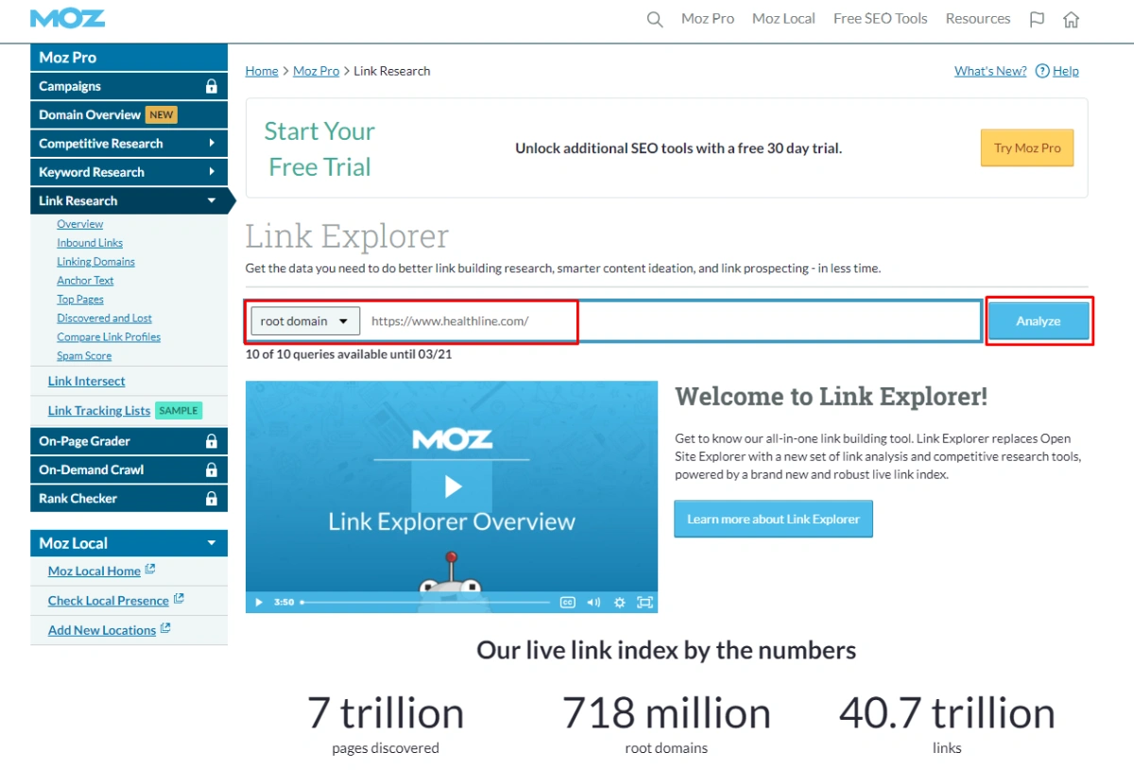The image size is (1134, 770).
Task: Open Resources in the top navigation
Action: (x=978, y=19)
